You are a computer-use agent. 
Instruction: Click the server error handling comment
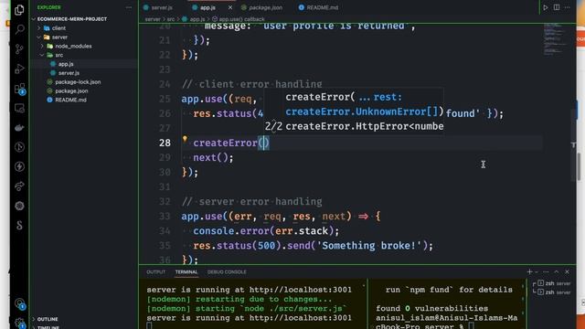pos(252,202)
